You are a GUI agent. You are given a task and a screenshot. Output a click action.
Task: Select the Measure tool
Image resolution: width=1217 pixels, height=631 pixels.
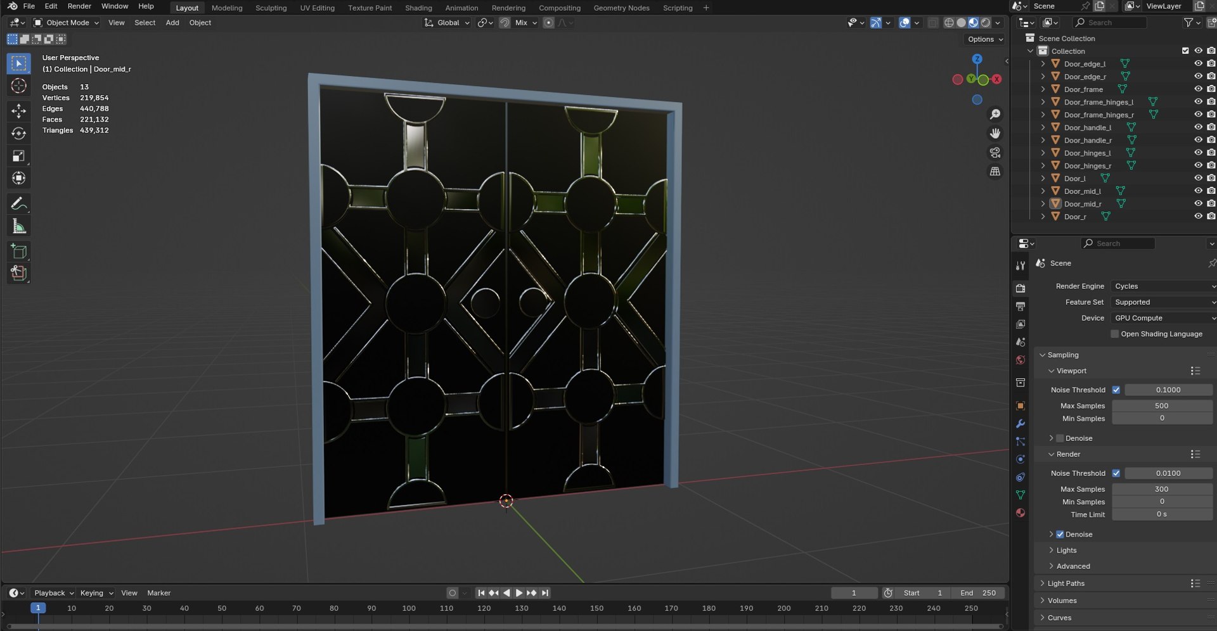tap(18, 227)
